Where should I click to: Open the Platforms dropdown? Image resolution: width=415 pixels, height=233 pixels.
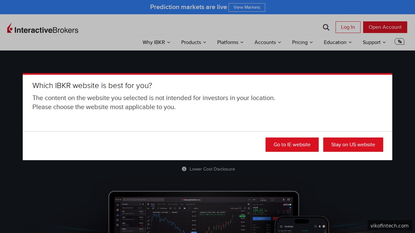pos(230,42)
